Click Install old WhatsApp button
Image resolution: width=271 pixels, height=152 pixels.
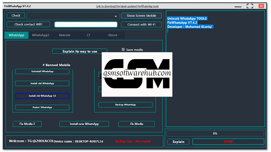coord(42,84)
